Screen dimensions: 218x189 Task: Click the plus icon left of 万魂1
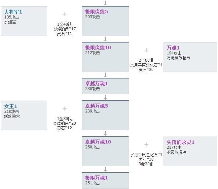pyautogui.click(x=146, y=50)
